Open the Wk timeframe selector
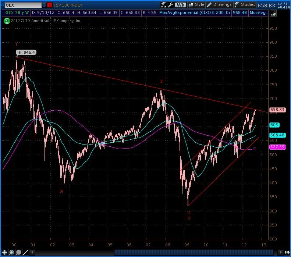Image resolution: width=291 pixels, height=257 pixels. pyautogui.click(x=181, y=5)
